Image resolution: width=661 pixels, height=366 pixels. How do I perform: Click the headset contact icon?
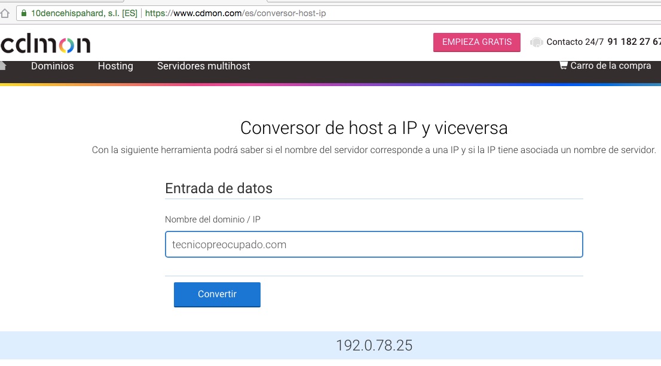pyautogui.click(x=536, y=42)
